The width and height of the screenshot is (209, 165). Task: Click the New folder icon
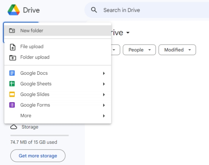click(x=12, y=30)
